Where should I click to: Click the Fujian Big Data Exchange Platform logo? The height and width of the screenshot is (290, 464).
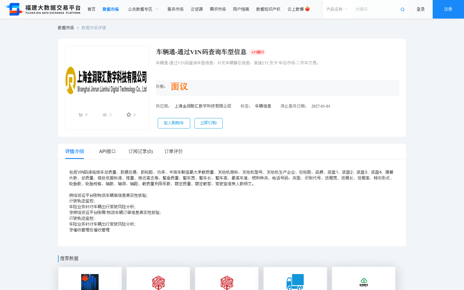coord(43,9)
